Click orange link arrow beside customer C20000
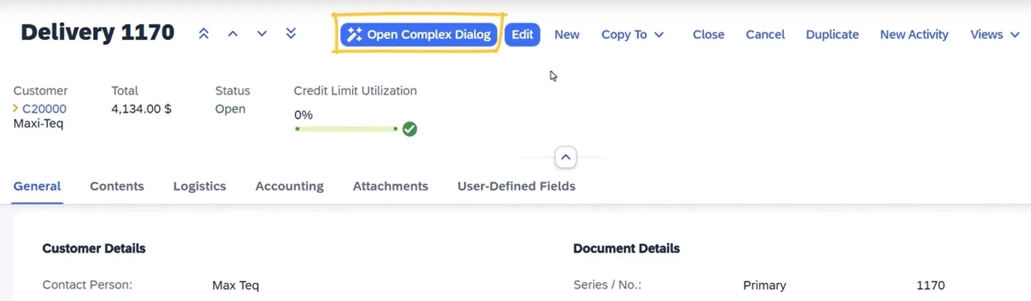The image size is (1031, 301). 16,108
